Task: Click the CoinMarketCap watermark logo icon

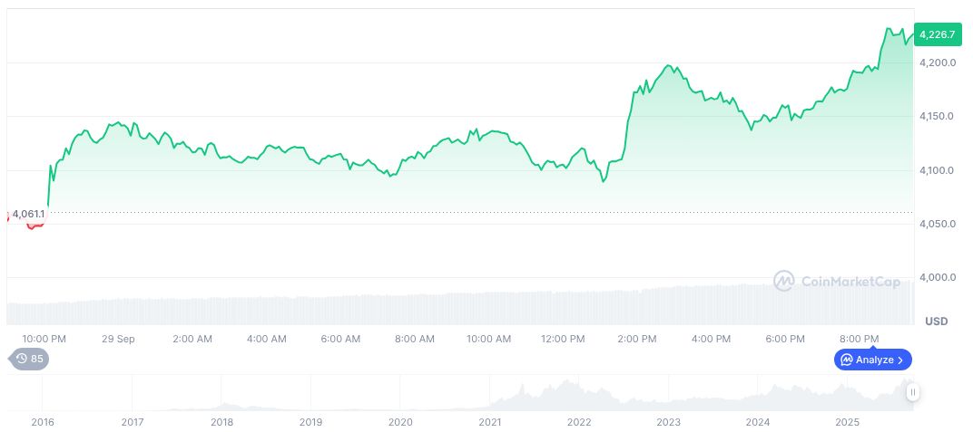Action: (783, 281)
